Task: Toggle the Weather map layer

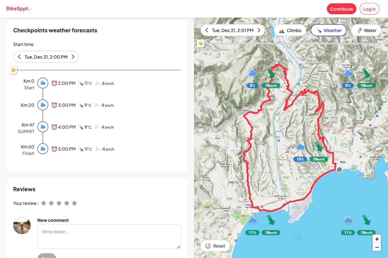Action: tap(328, 30)
